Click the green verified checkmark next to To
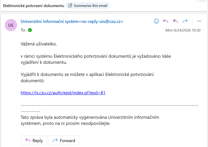Viewport: 208px width, 147px height. coord(30,30)
